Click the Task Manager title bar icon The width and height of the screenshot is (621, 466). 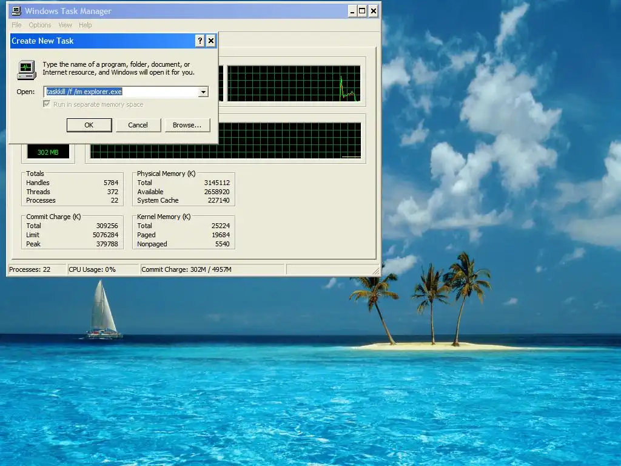[16, 11]
